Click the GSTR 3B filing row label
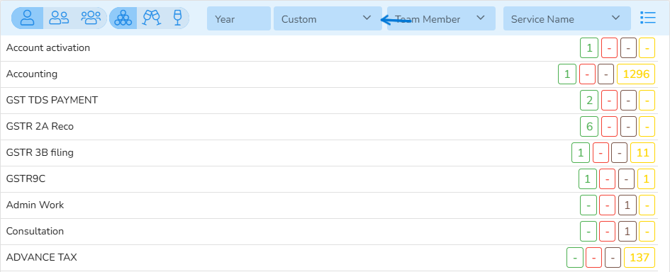This screenshot has height=272, width=670. (40, 152)
